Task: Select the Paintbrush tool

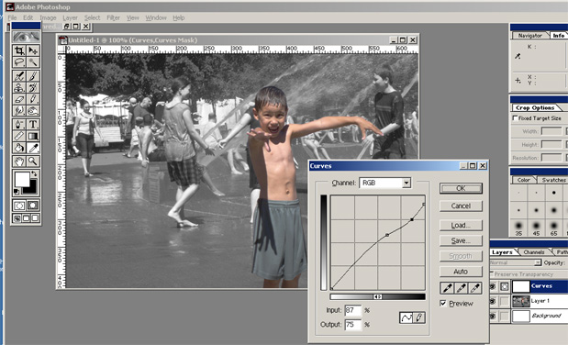Action: (33, 76)
